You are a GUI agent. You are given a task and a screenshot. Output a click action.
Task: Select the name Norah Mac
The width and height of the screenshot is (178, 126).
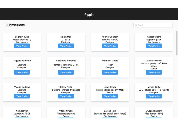66,37
